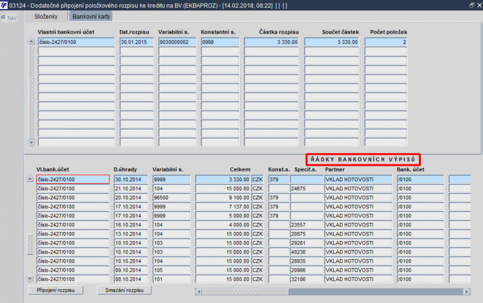Screen dimensions: 483x303
Task: Click the horizontal scrollbar right arrow
Action: [467, 292]
